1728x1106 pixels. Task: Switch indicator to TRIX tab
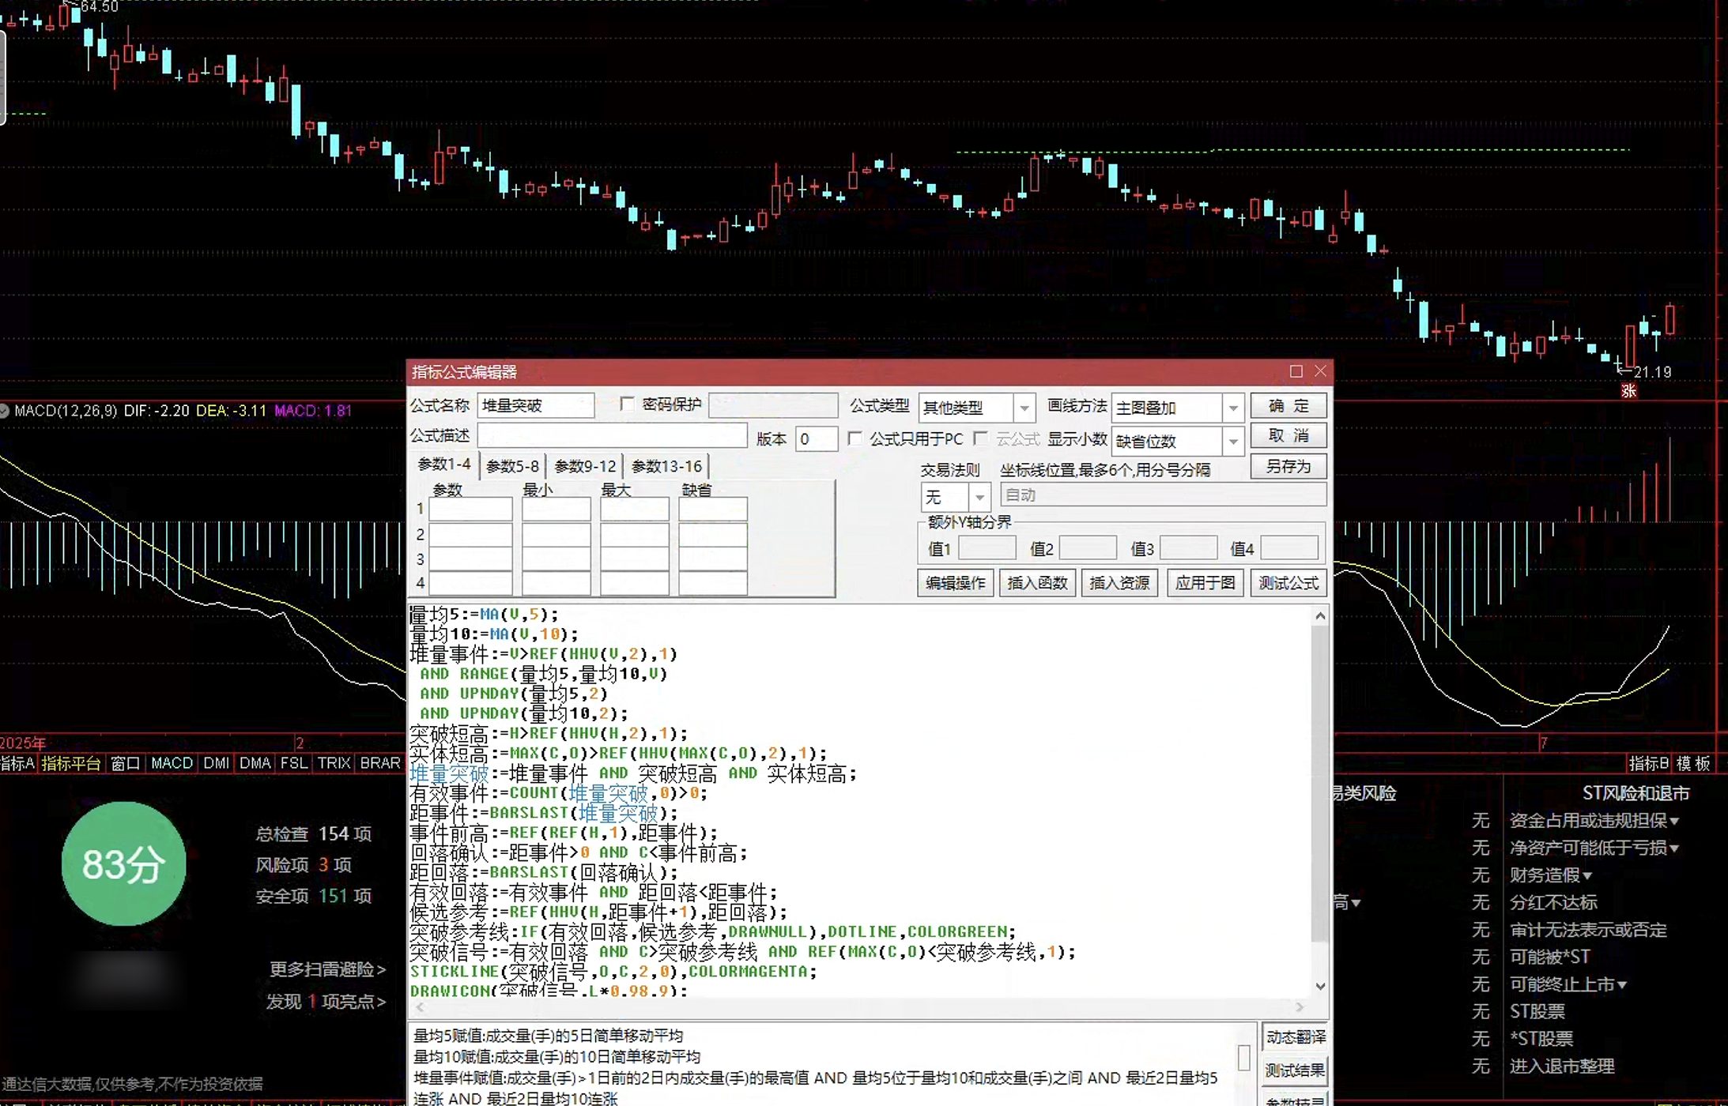[x=334, y=763]
